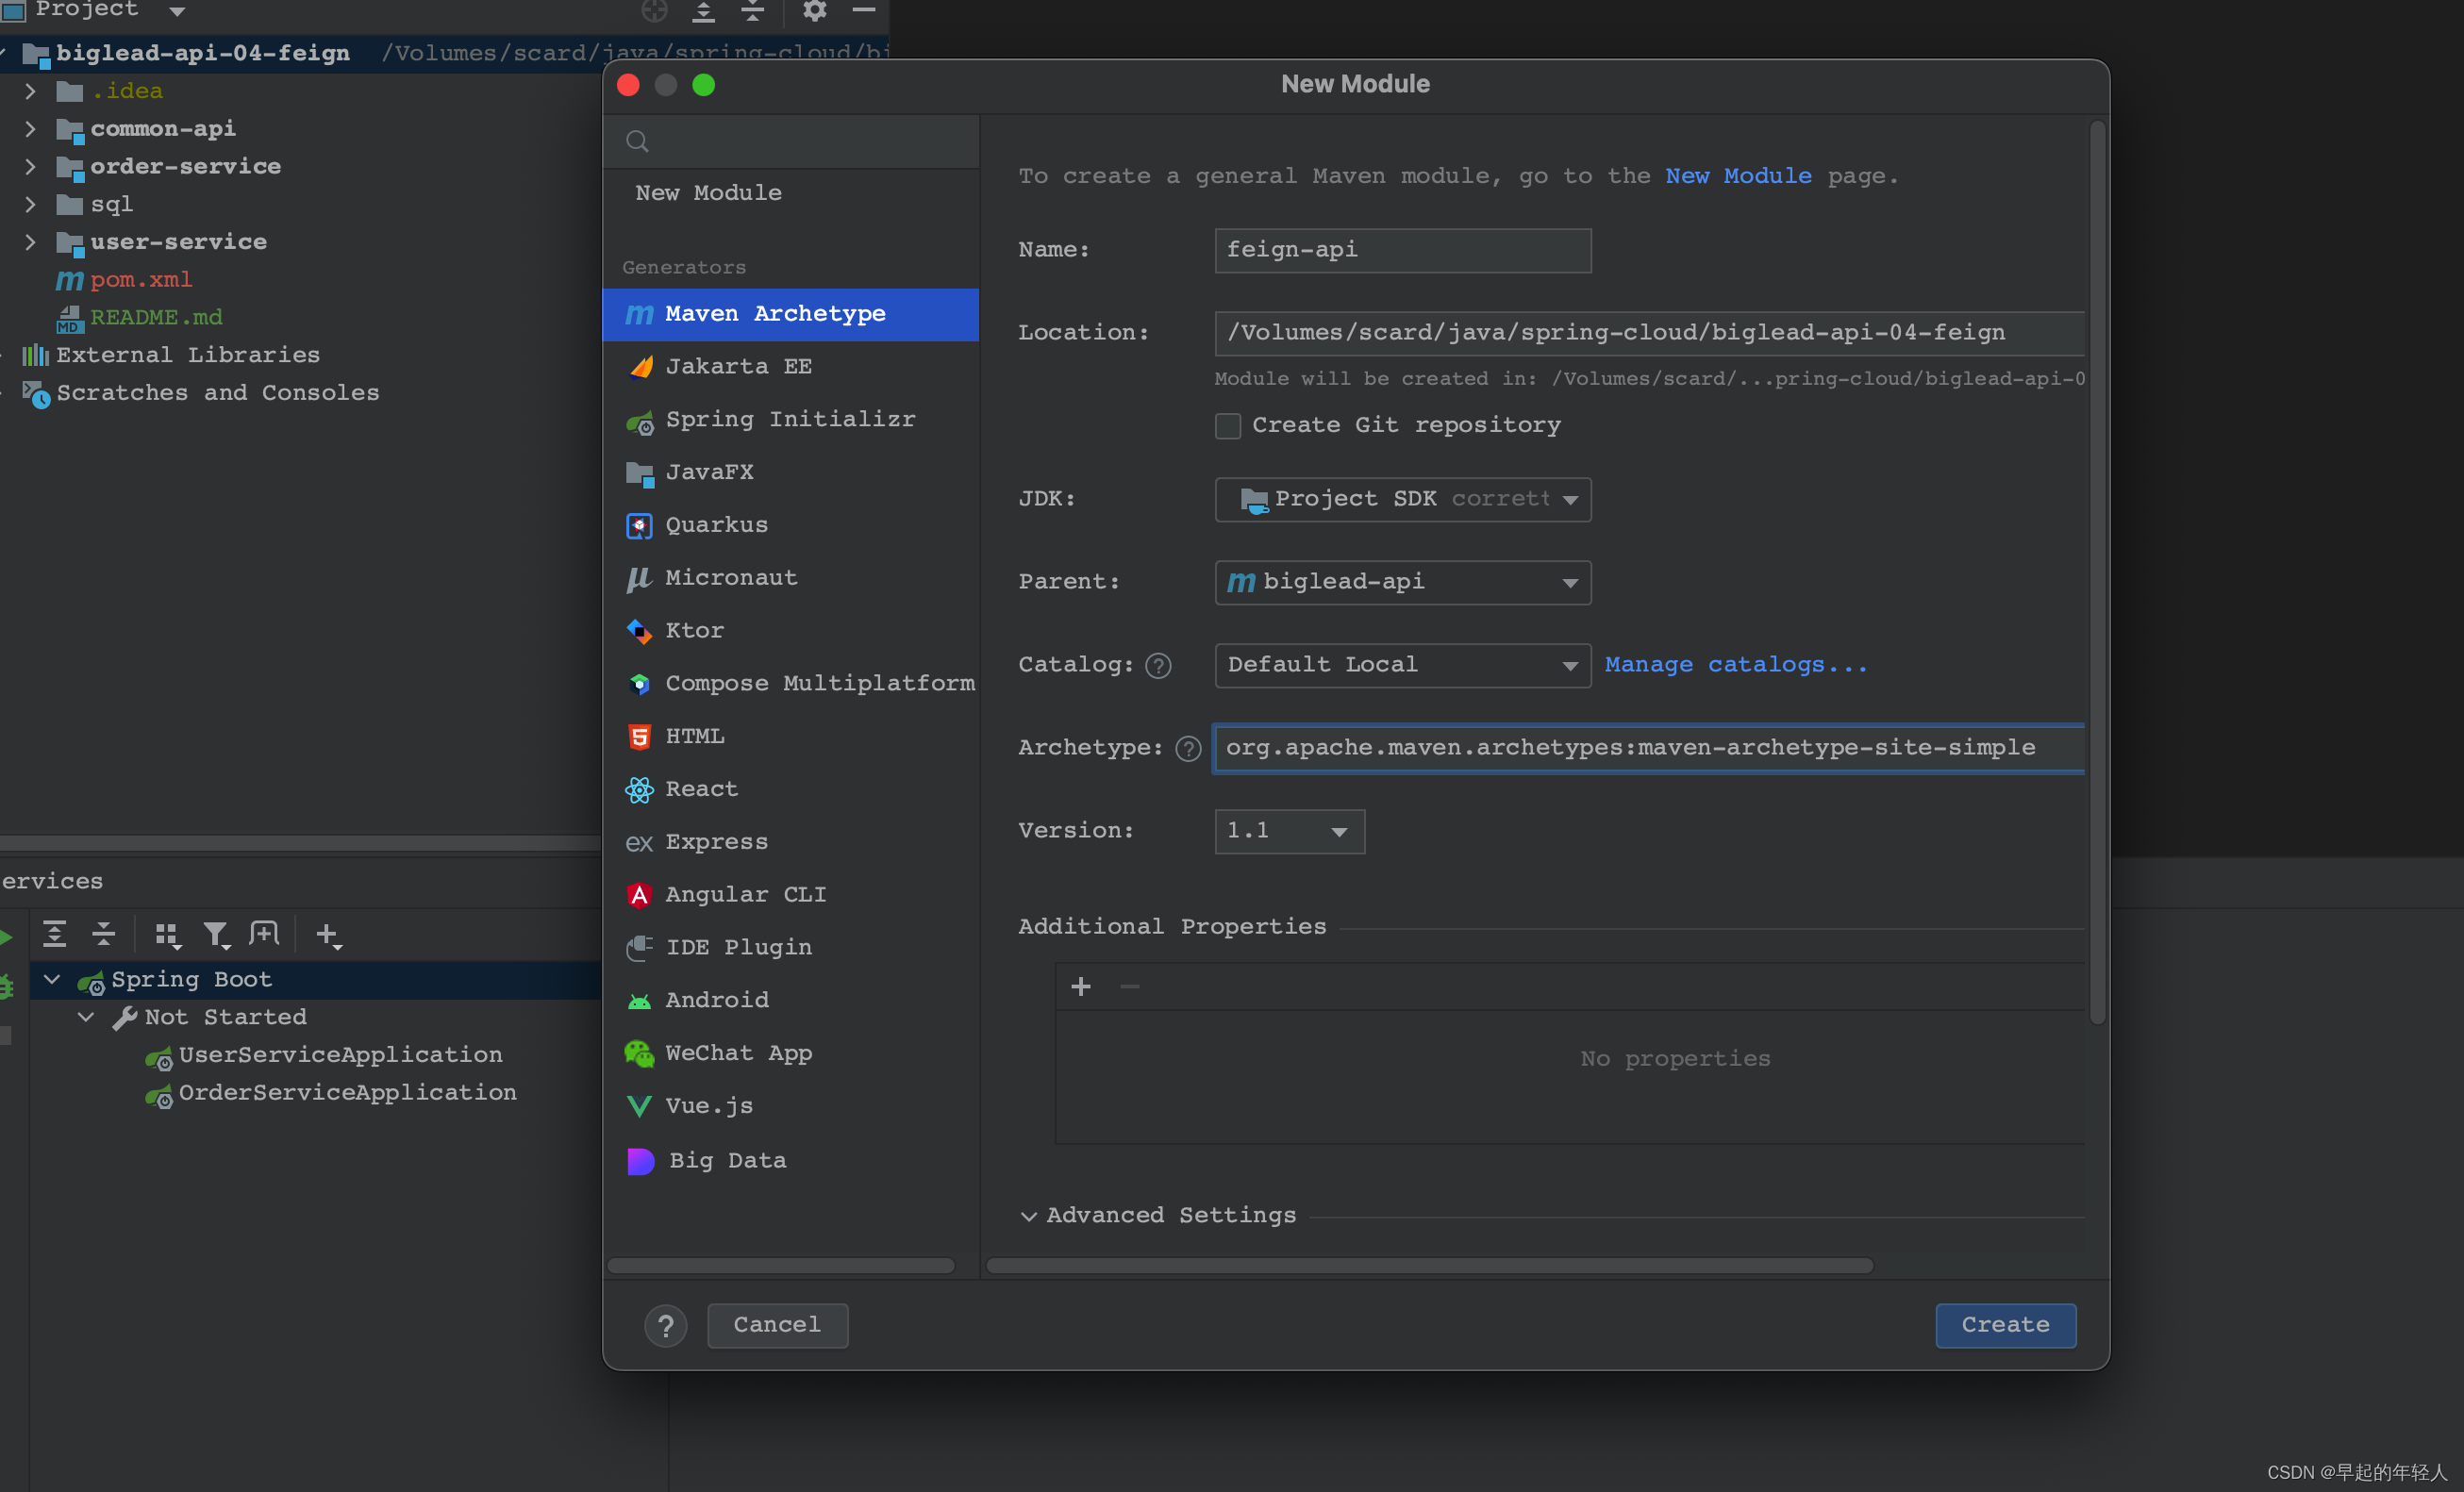This screenshot has width=2464, height=1492.
Task: Click the Create button
Action: (x=2005, y=1326)
